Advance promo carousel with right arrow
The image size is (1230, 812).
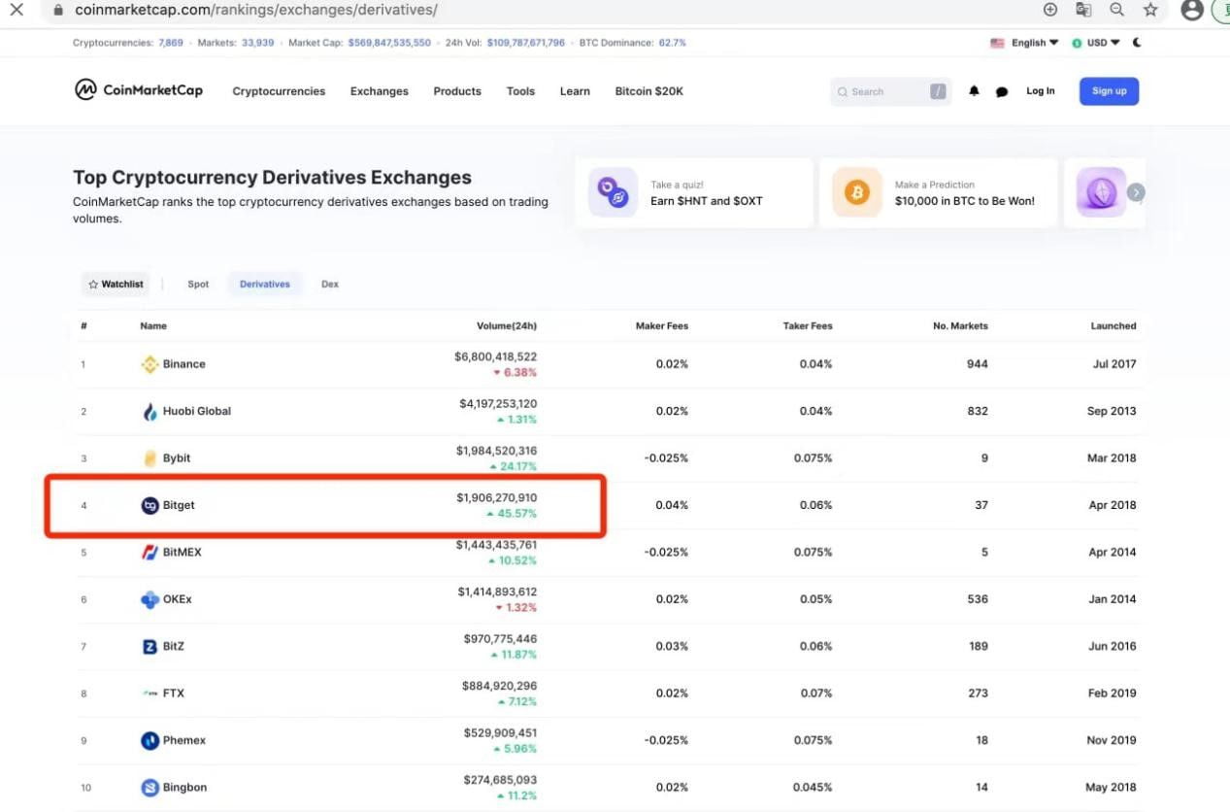coord(1136,192)
